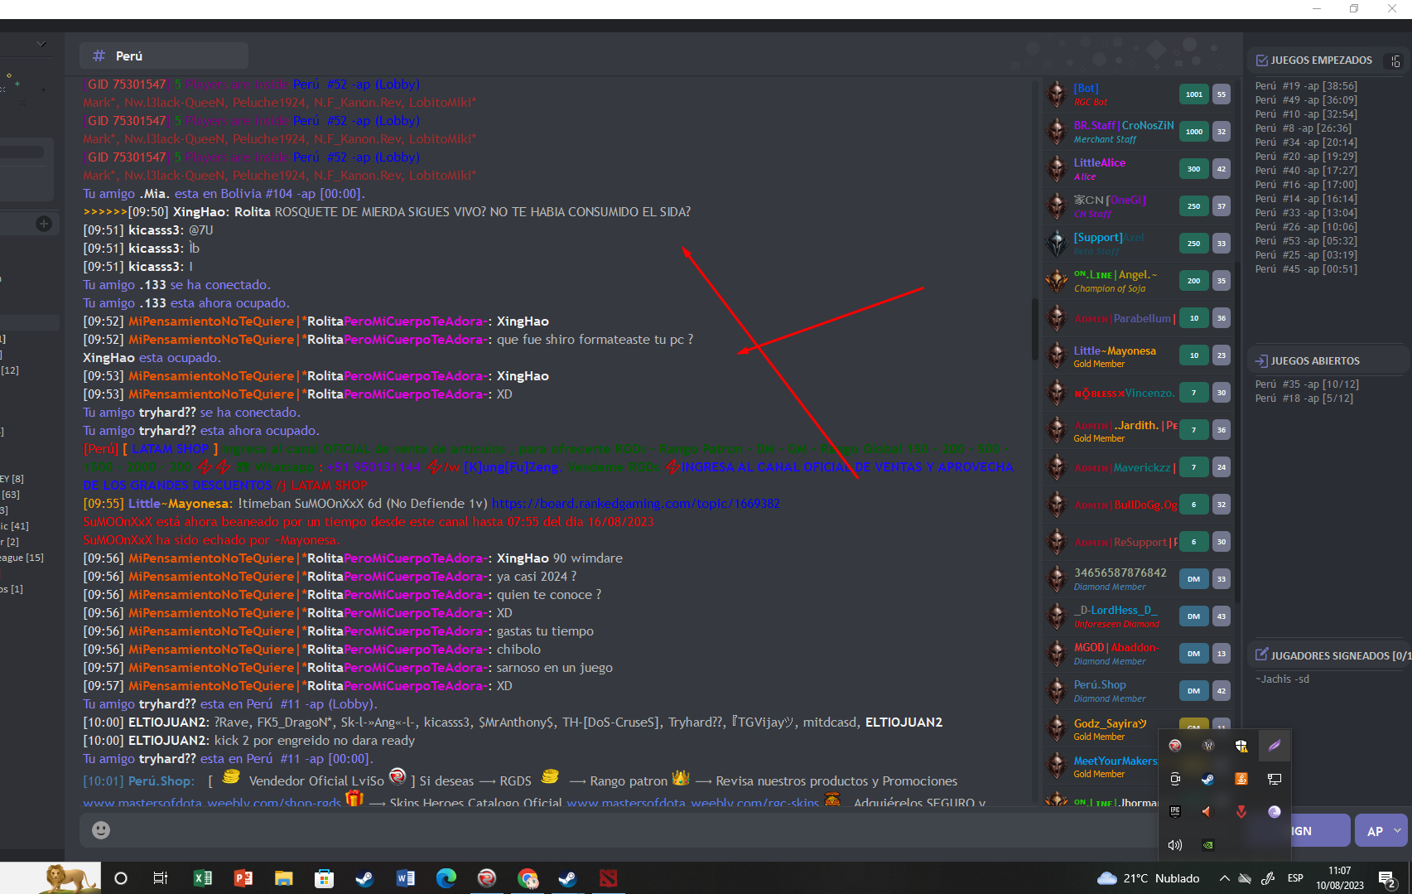Select started game Perú #49 -ap [36:09]
Viewport: 1412px width, 894px height.
[1306, 100]
